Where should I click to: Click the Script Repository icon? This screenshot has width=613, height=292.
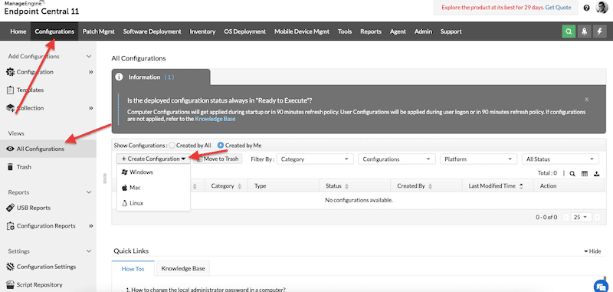pos(11,284)
